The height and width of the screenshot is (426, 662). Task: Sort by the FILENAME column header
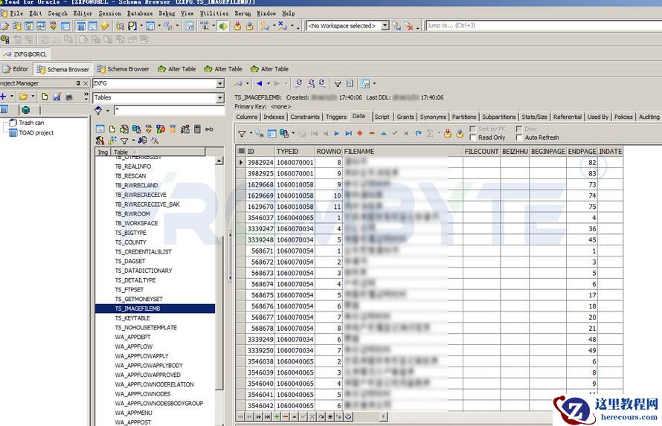pyautogui.click(x=402, y=151)
